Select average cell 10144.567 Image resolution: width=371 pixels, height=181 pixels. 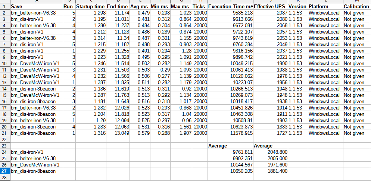[230, 165]
